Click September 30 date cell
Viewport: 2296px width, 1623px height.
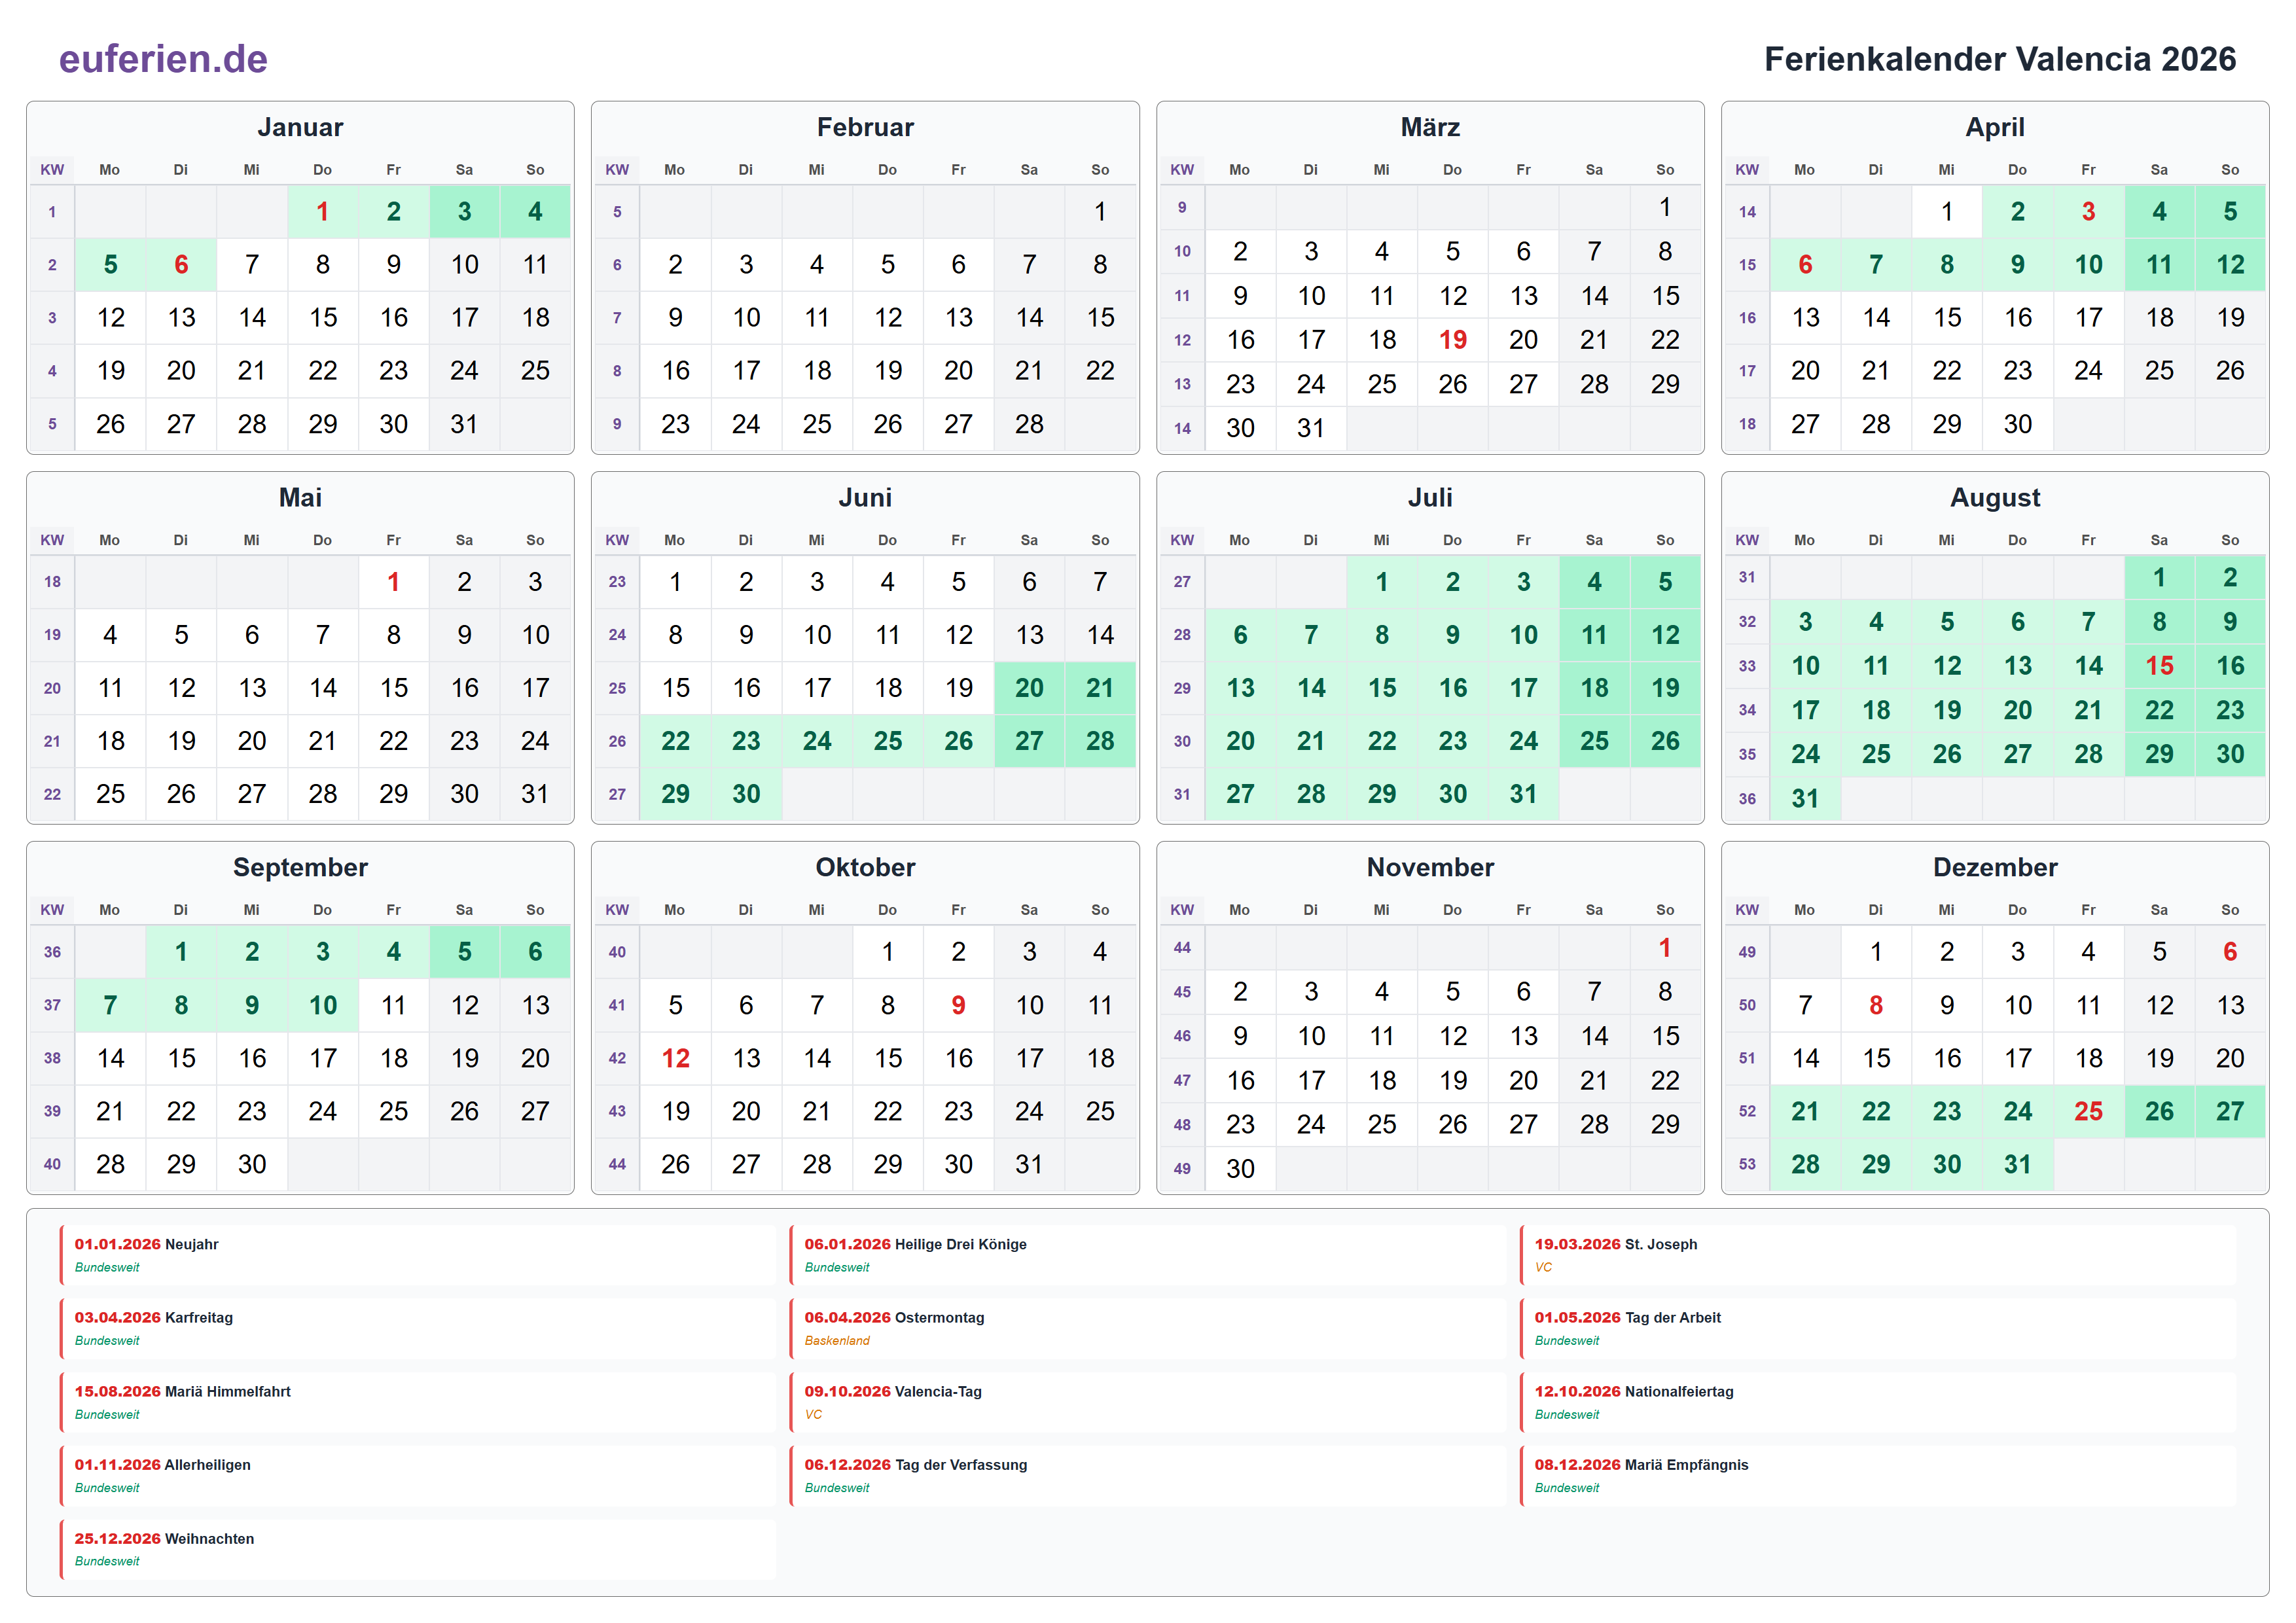252,1164
